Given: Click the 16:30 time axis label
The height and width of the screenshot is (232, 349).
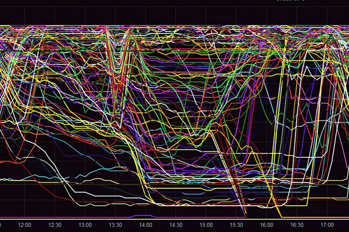Looking at the screenshot, I should pos(297,225).
